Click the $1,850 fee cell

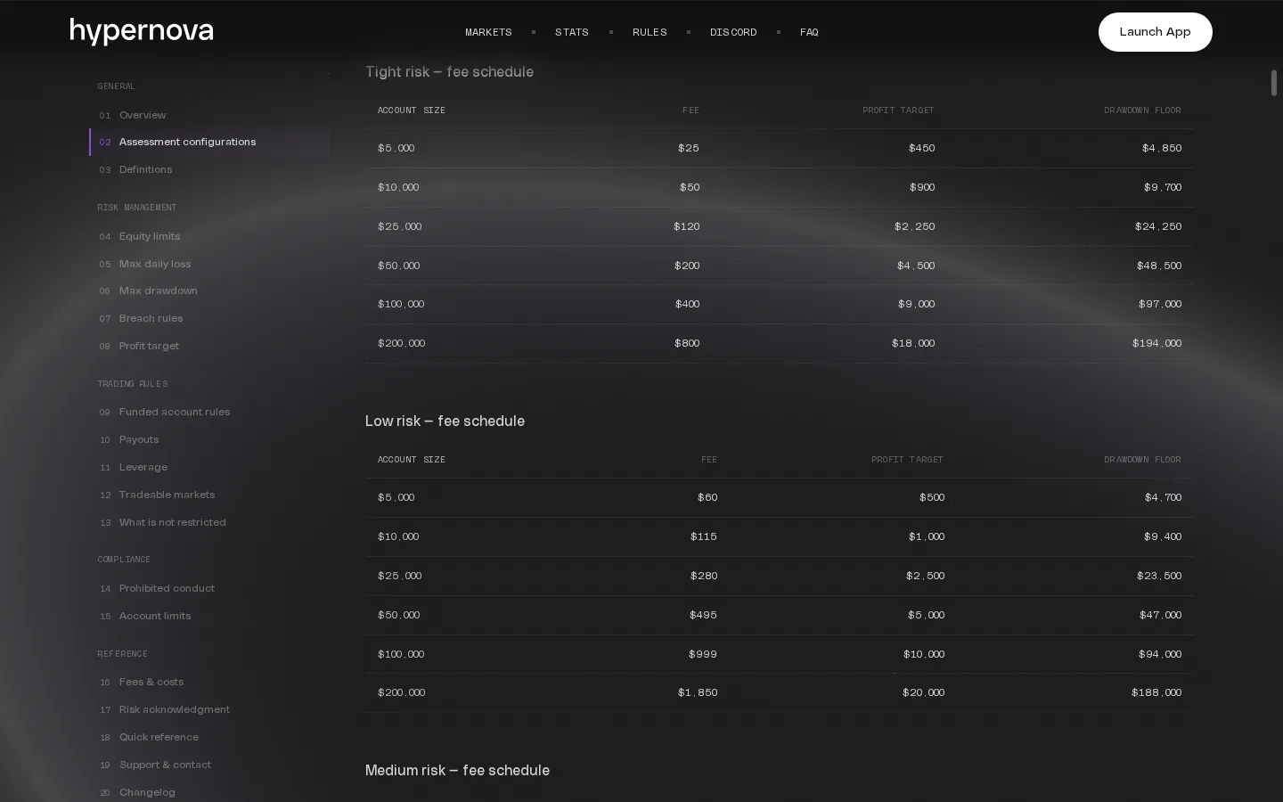point(698,692)
